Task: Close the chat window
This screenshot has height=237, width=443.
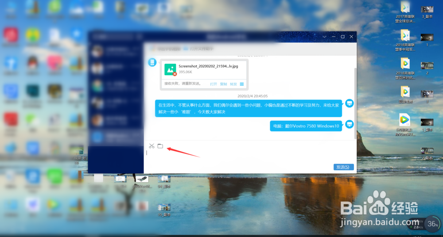Action: [x=351, y=37]
